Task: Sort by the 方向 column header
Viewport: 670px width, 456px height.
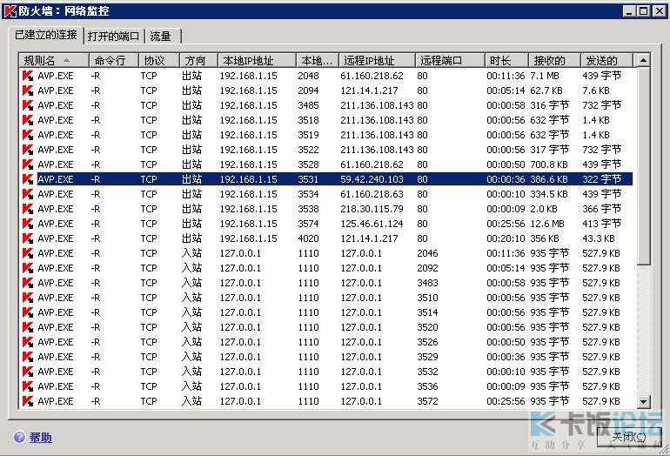Action: 198,61
